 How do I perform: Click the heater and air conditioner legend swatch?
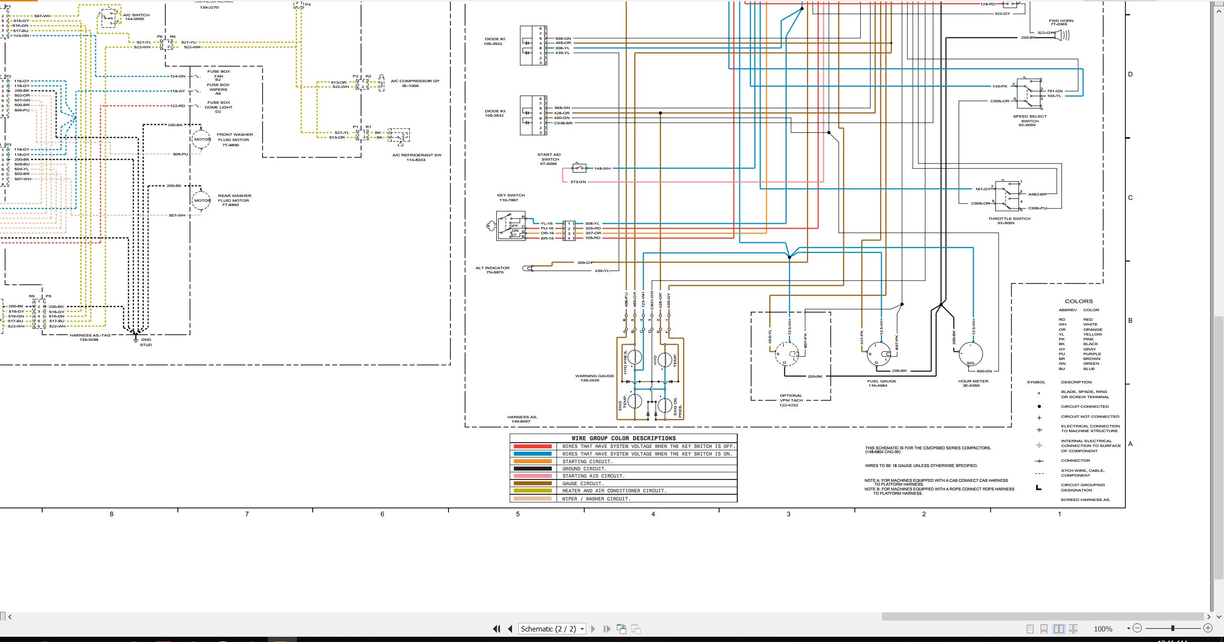point(533,490)
